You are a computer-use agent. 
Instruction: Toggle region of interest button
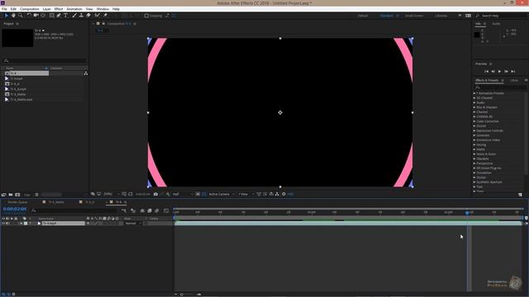(198, 195)
